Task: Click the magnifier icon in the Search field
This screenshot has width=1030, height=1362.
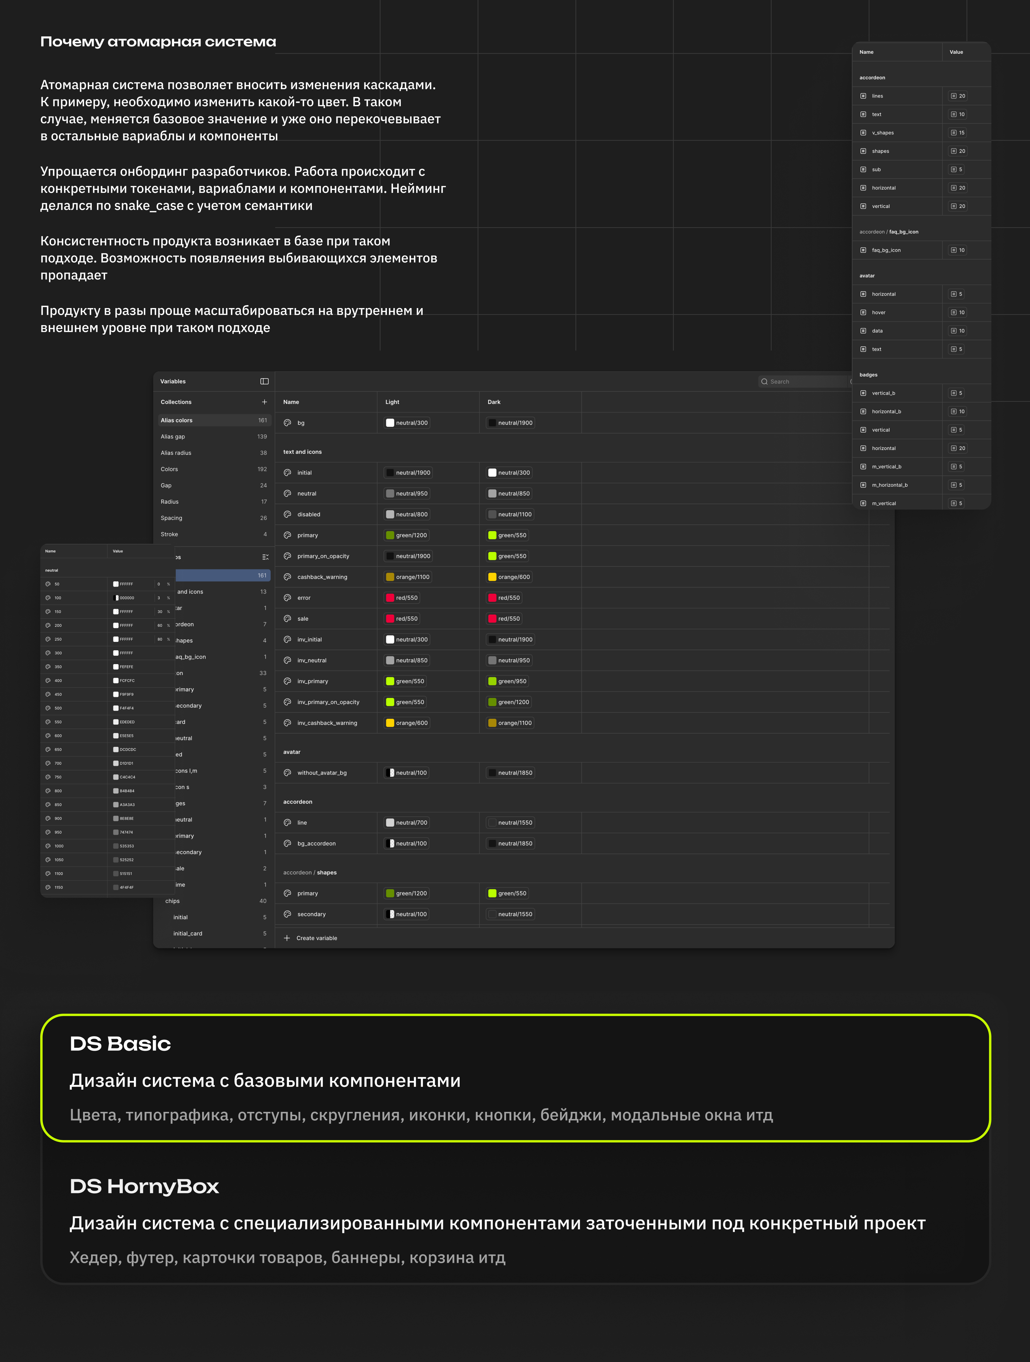Action: [x=764, y=382]
